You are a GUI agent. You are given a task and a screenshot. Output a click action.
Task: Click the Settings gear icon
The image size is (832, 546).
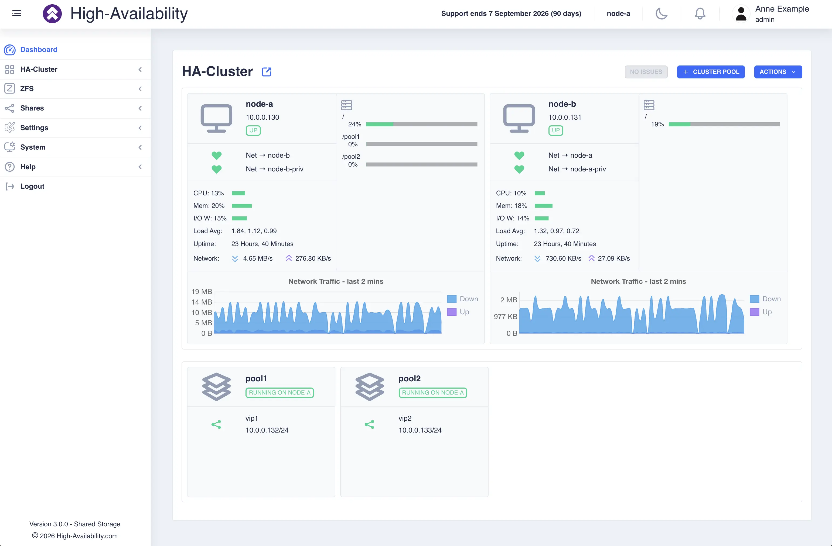coord(10,127)
